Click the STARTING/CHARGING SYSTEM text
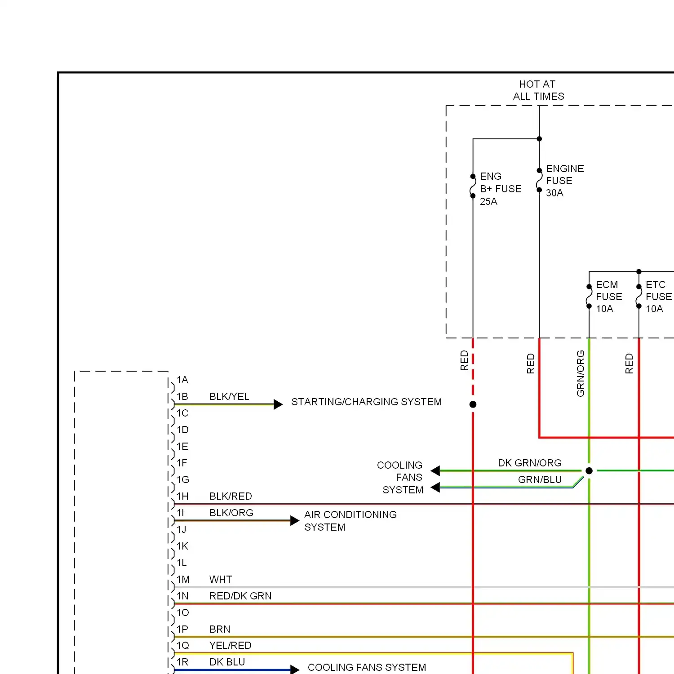674x674 pixels. [367, 402]
